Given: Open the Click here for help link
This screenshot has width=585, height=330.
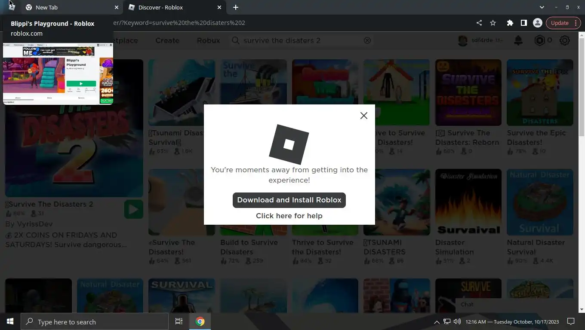Looking at the screenshot, I should point(289,216).
